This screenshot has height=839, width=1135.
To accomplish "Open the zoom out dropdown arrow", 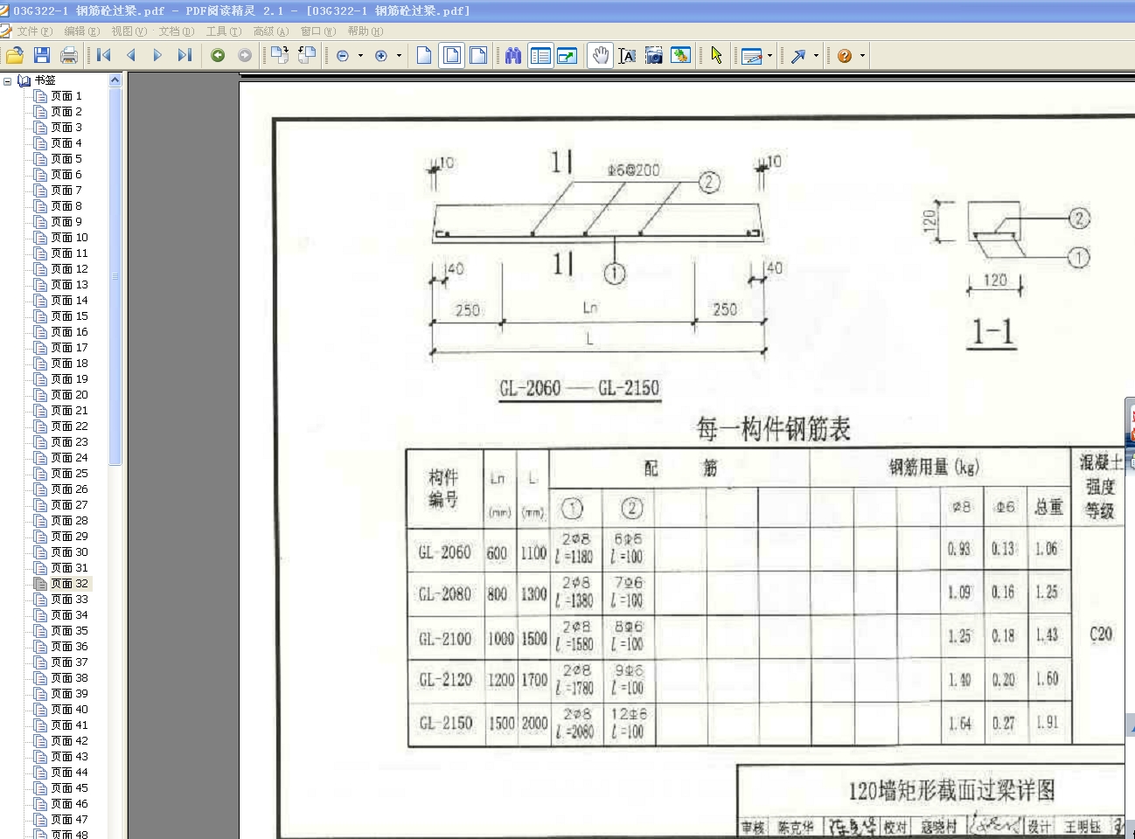I will click(359, 56).
